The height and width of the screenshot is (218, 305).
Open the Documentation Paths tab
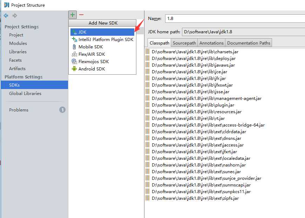click(249, 43)
